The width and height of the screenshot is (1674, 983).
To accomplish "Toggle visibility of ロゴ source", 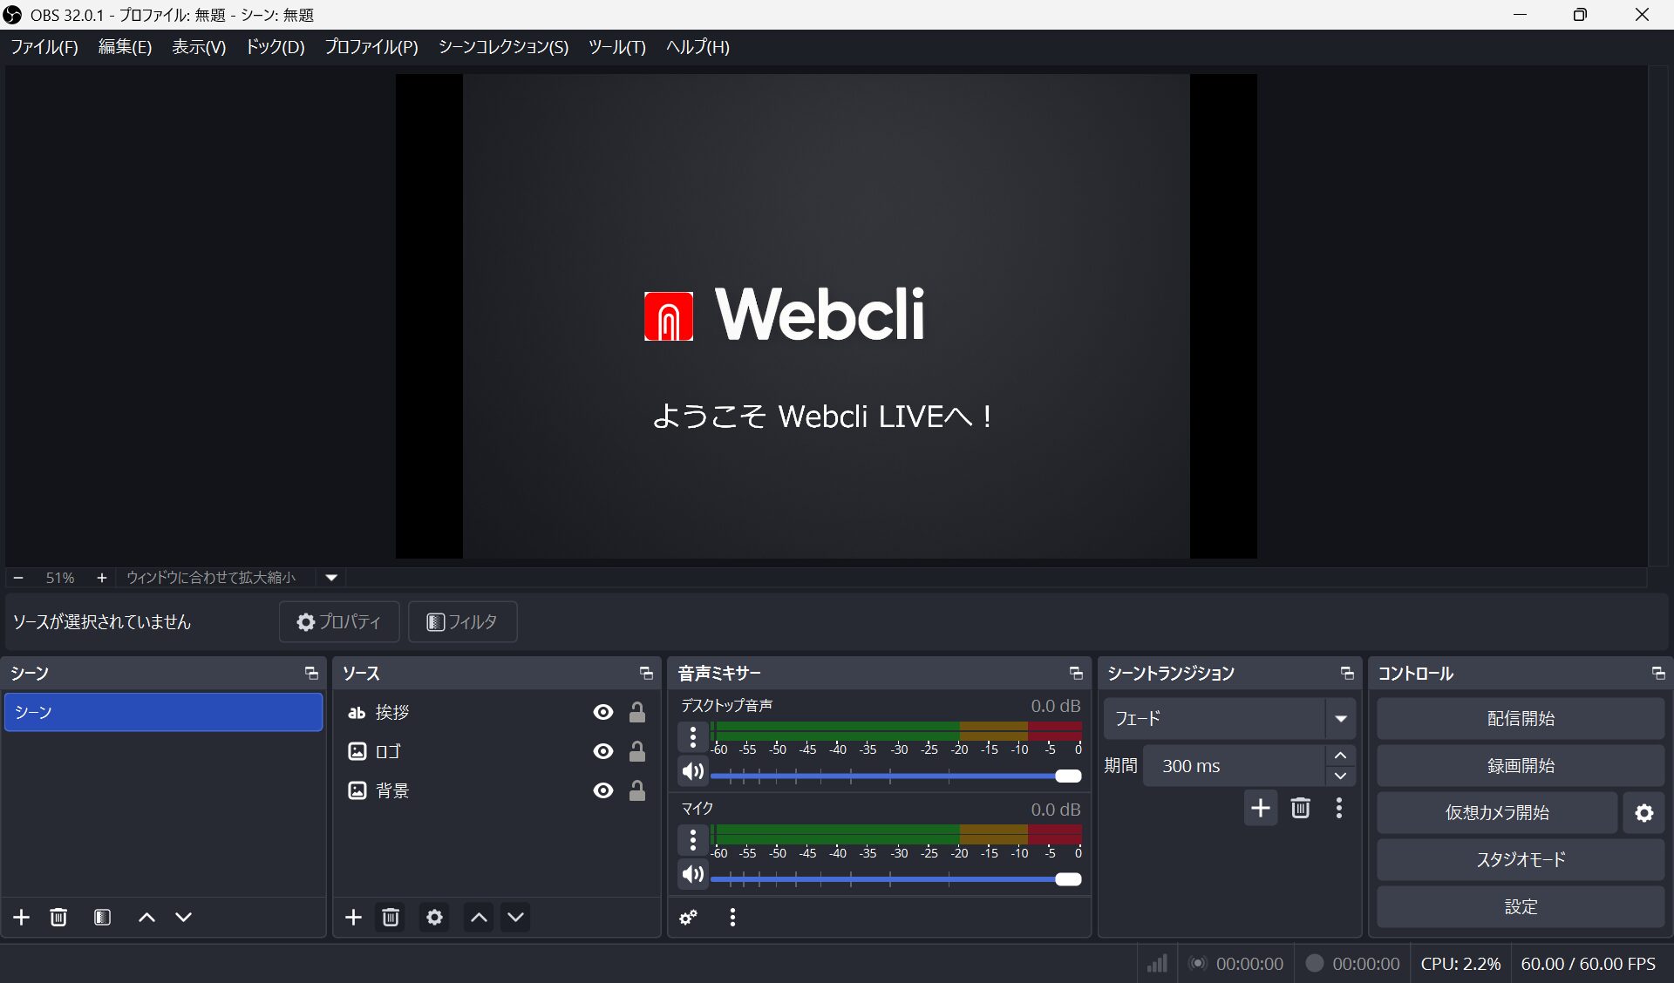I will coord(602,751).
